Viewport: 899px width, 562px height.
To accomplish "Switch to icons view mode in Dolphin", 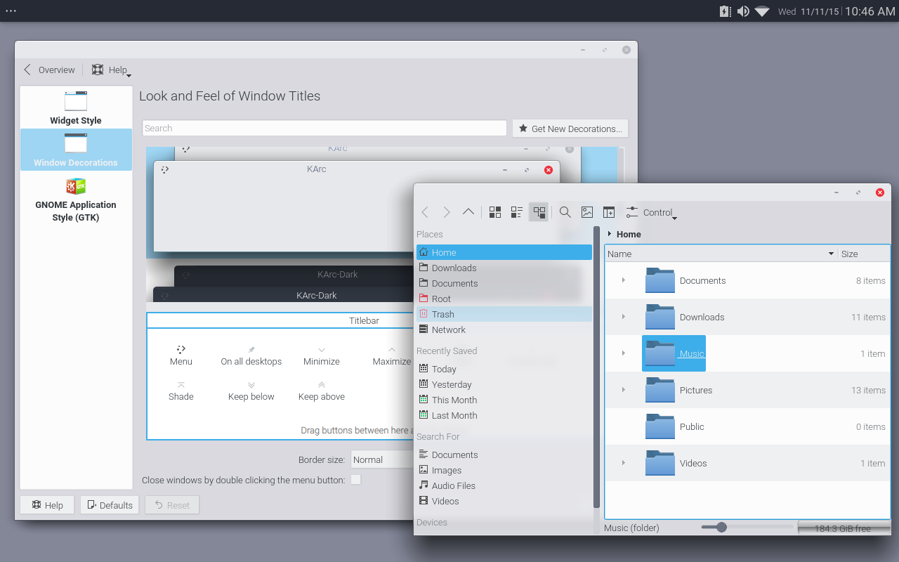I will click(x=495, y=212).
